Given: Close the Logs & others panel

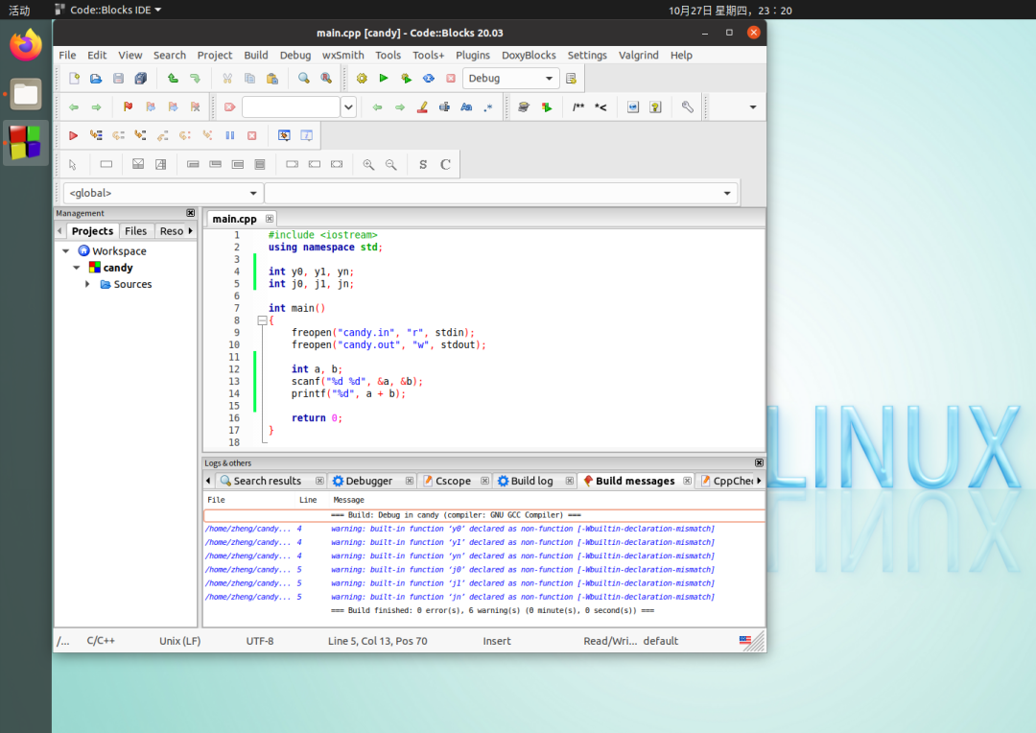Looking at the screenshot, I should [x=759, y=462].
